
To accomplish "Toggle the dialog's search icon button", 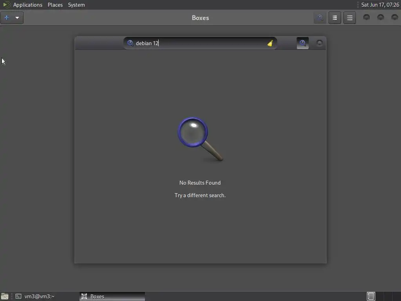I will [x=303, y=43].
